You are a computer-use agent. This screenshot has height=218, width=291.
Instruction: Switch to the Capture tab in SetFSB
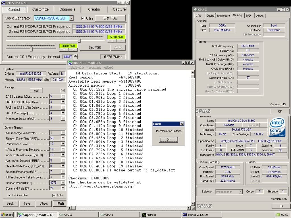(119, 9)
